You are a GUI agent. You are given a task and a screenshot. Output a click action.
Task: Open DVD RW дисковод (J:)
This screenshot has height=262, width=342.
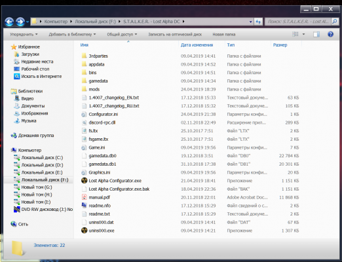click(x=47, y=209)
